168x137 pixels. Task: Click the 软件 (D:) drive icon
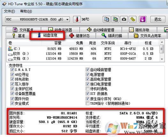coord(11,54)
